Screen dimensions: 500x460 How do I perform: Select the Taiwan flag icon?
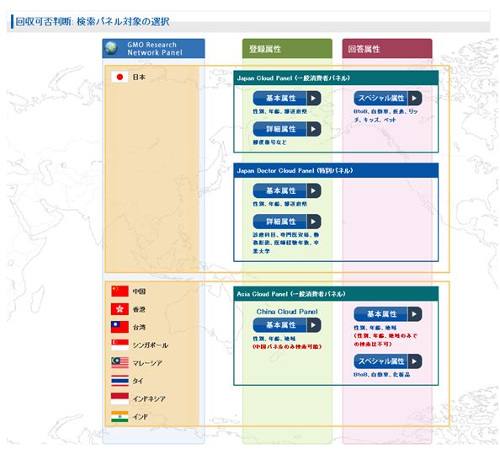pos(120,327)
